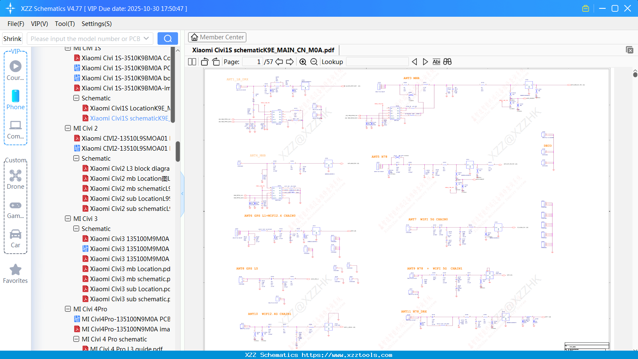
Task: Click the Member Center button
Action: [x=217, y=37]
